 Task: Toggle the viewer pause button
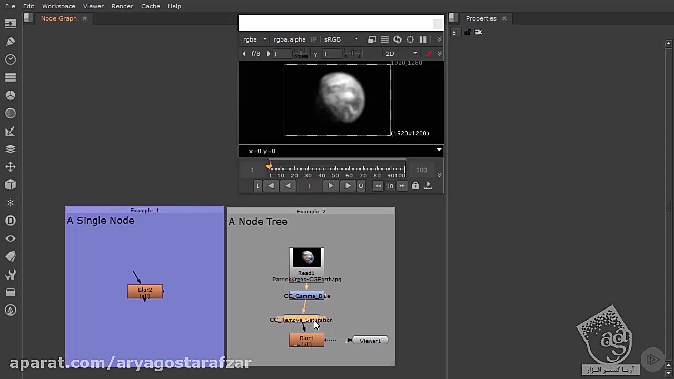pyautogui.click(x=423, y=39)
